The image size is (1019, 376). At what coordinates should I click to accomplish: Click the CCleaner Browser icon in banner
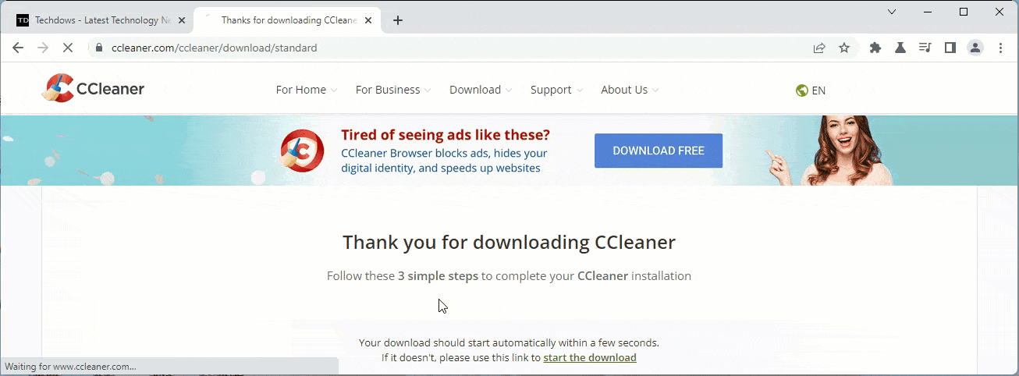tap(303, 150)
